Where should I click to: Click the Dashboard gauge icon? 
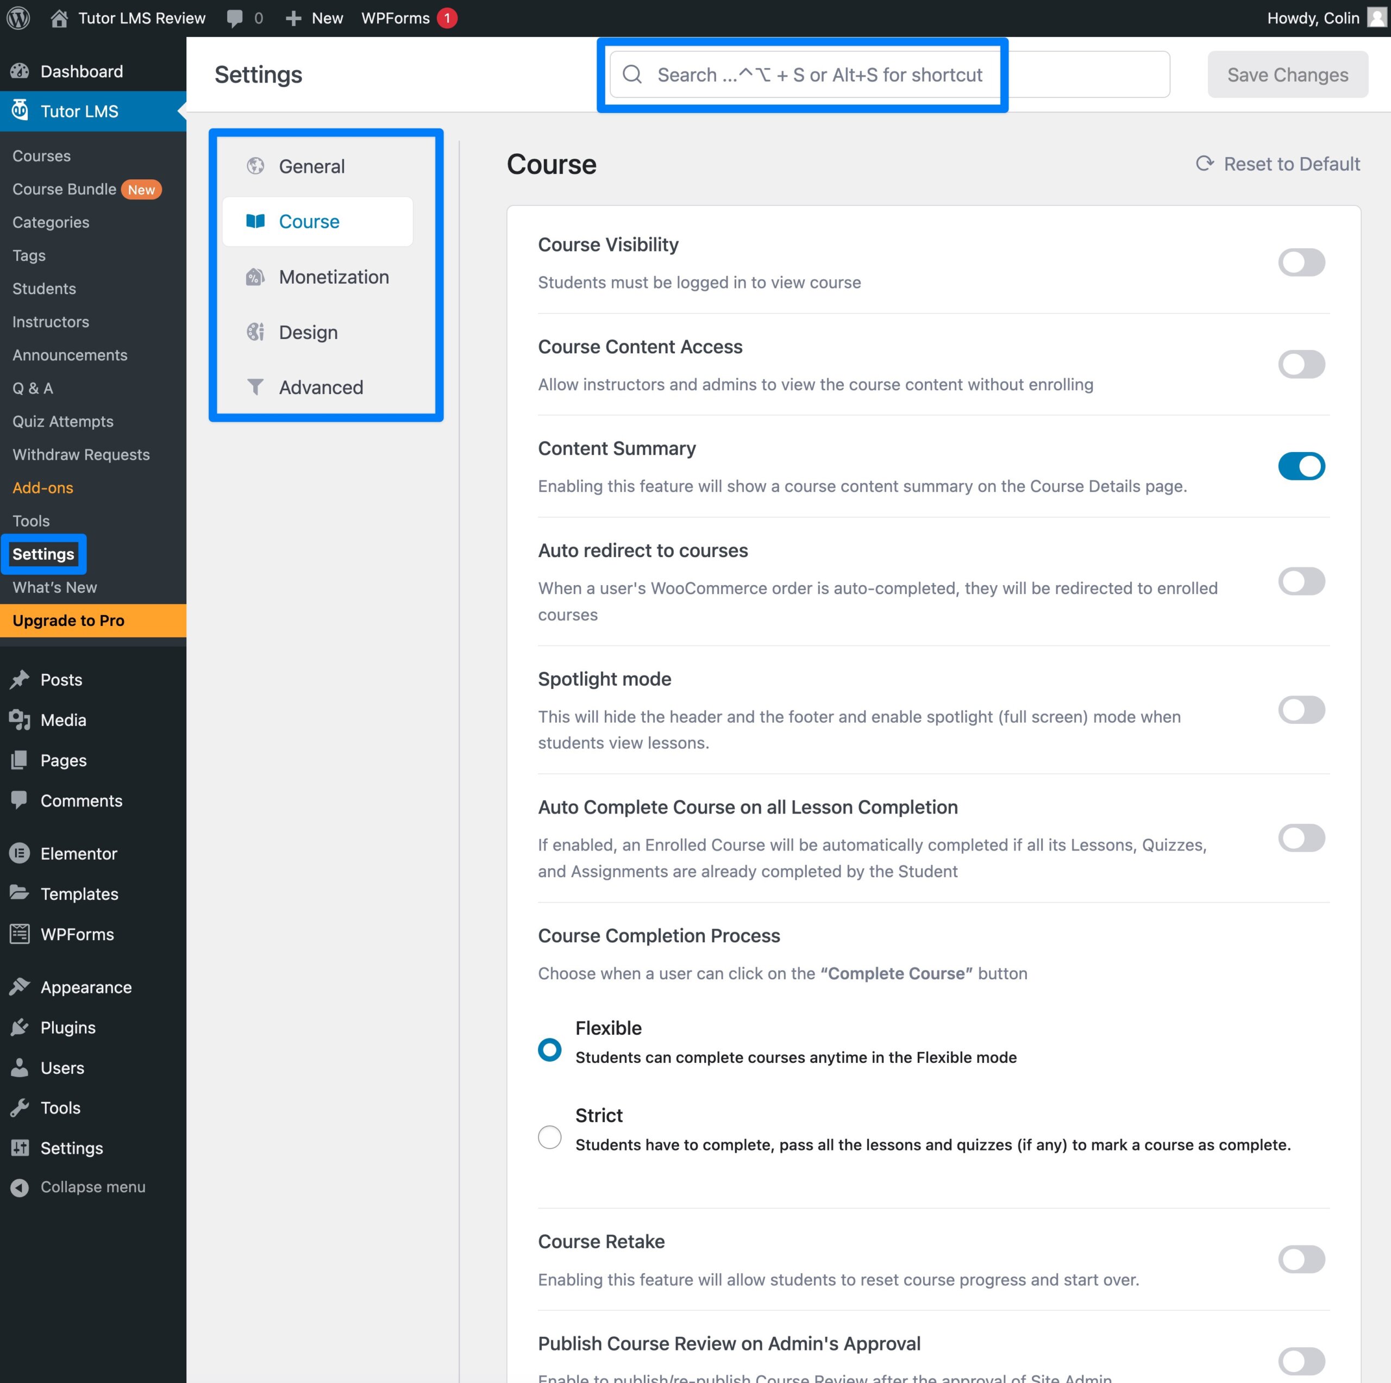click(x=20, y=71)
